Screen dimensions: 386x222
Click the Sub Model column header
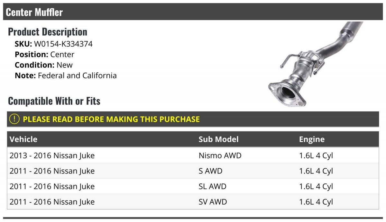(218, 139)
